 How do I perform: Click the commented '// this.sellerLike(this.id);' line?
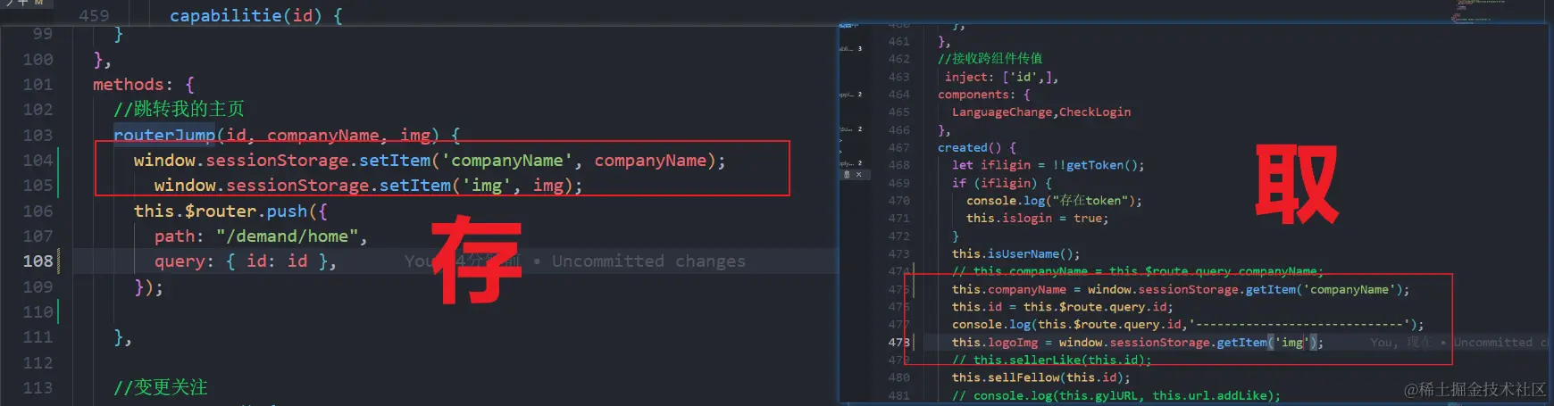pos(1052,360)
